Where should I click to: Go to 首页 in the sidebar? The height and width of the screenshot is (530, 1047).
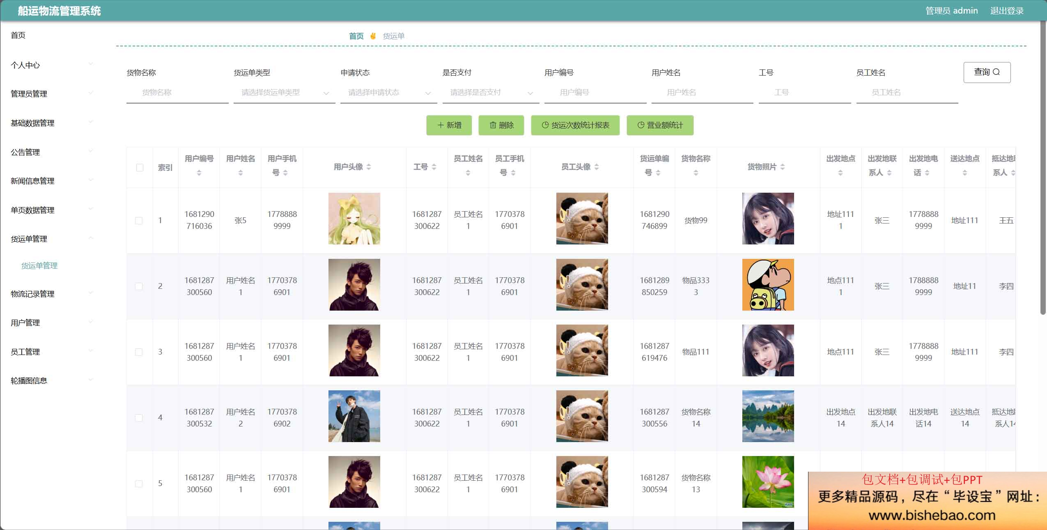point(18,35)
